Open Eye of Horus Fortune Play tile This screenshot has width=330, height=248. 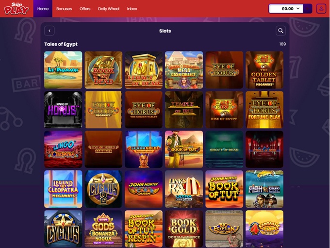[x=264, y=110]
